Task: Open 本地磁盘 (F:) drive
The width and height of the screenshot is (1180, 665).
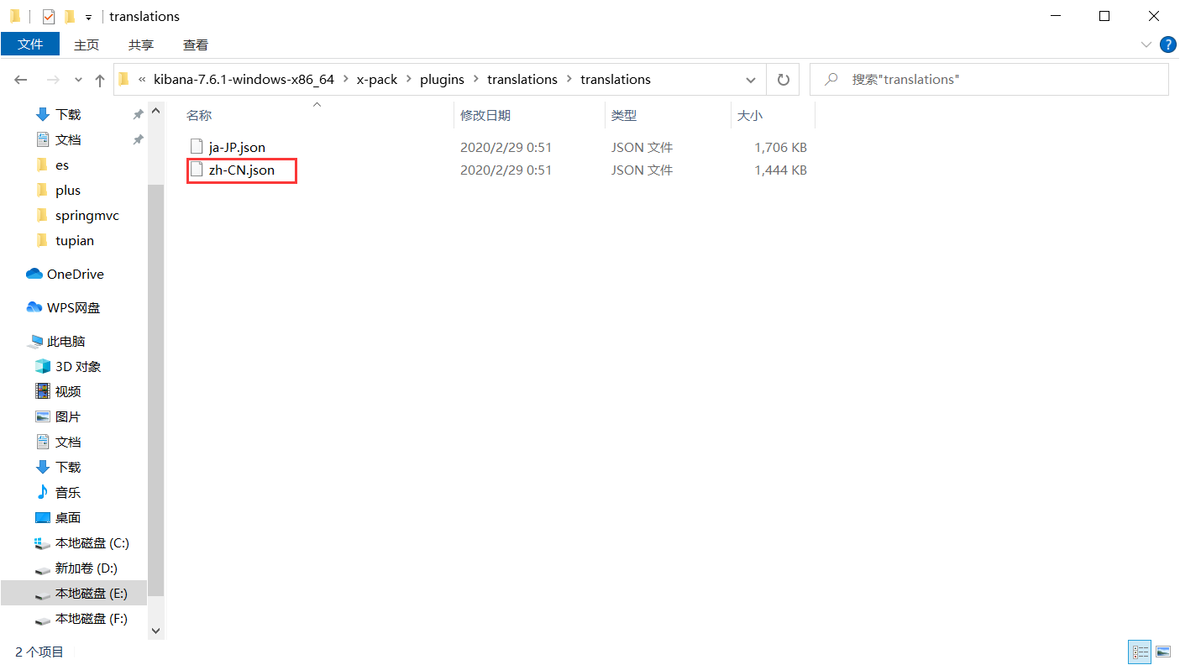Action: 92,618
